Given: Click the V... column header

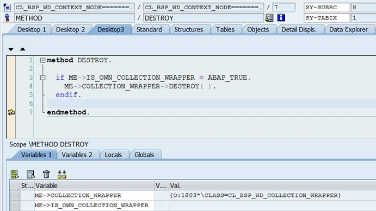Looking at the screenshot, I should pos(162,186).
